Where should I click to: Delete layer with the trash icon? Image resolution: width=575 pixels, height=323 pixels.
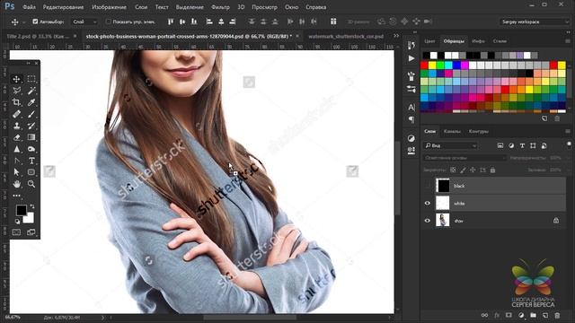coord(557,315)
